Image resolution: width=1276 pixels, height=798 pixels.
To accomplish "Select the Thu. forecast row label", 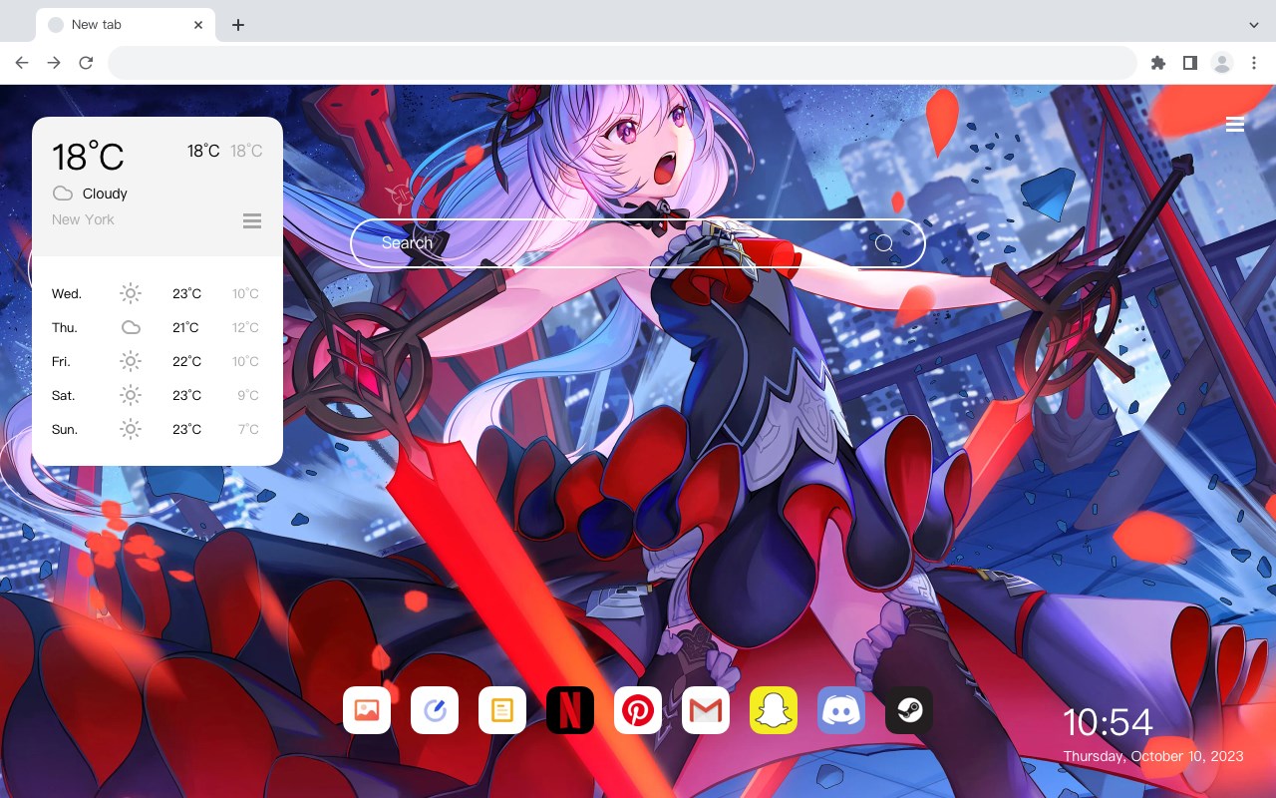I will pyautogui.click(x=65, y=328).
